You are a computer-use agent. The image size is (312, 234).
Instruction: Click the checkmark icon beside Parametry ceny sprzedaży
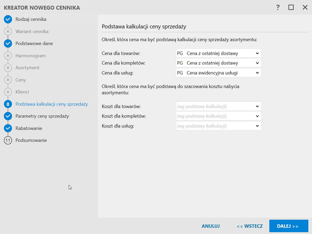[8, 116]
